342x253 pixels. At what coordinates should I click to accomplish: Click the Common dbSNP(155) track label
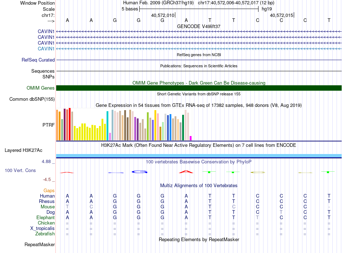32,99
